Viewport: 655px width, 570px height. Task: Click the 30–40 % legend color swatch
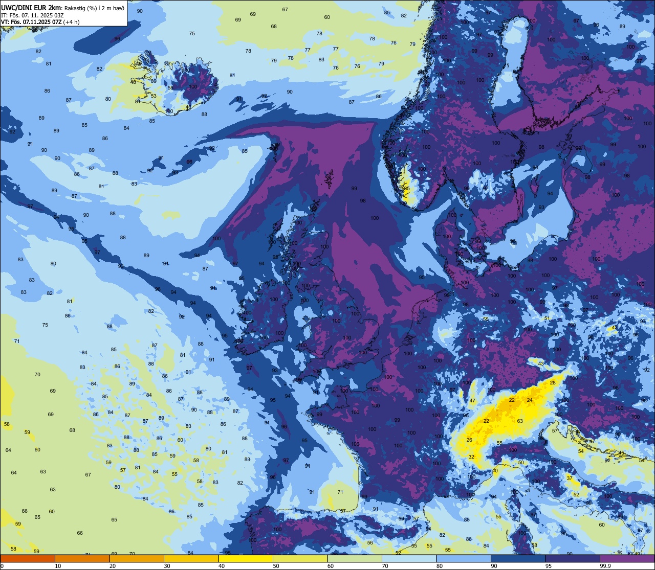tap(191, 559)
